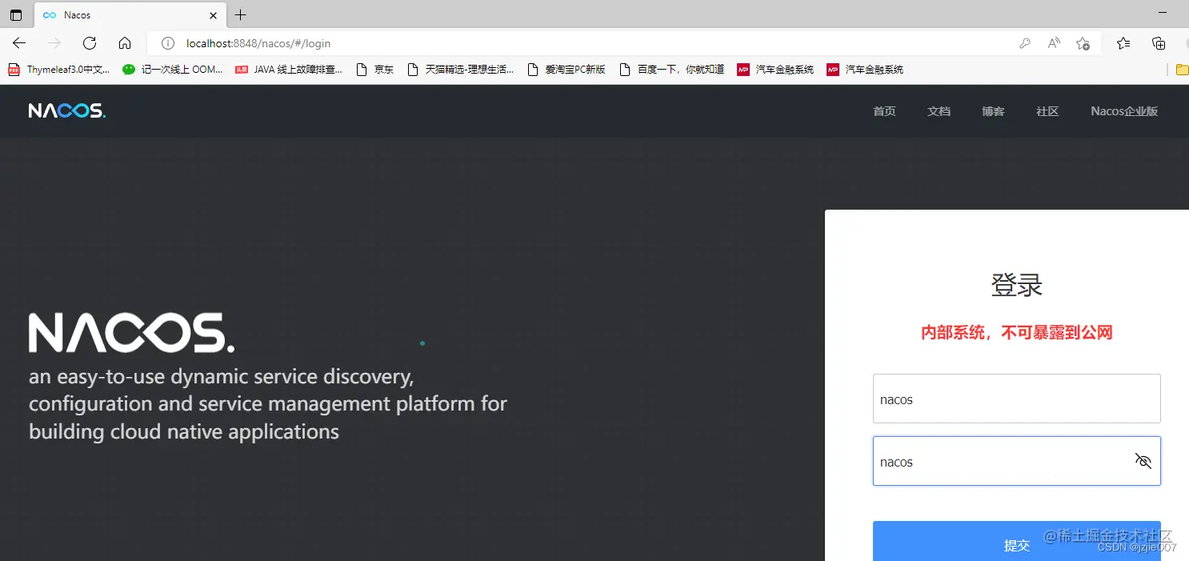Image resolution: width=1189 pixels, height=561 pixels.
Task: Open Thymeleaf3.0中文 bookmark
Action: (x=59, y=70)
